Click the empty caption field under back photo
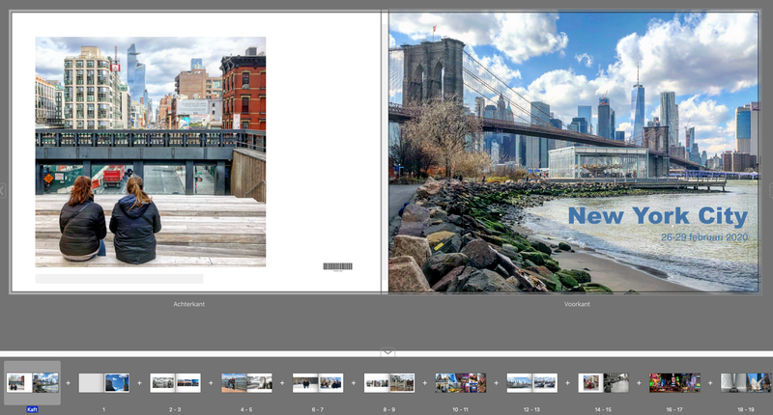This screenshot has width=773, height=415. pos(119,279)
